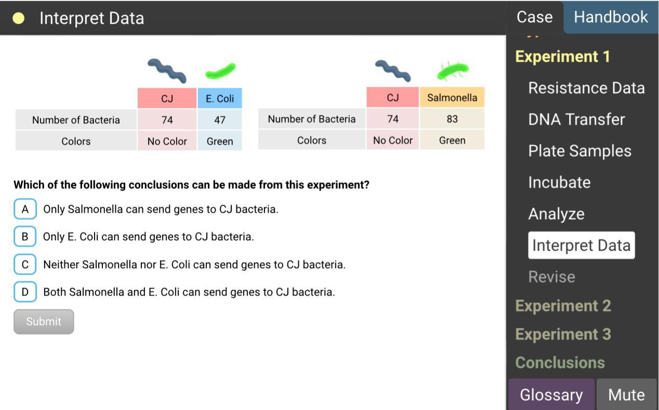Go to the Resistance Data step
The image size is (659, 410).
click(586, 88)
